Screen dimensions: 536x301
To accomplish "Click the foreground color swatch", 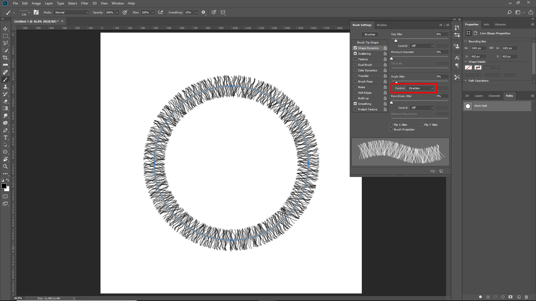I will tap(4, 186).
